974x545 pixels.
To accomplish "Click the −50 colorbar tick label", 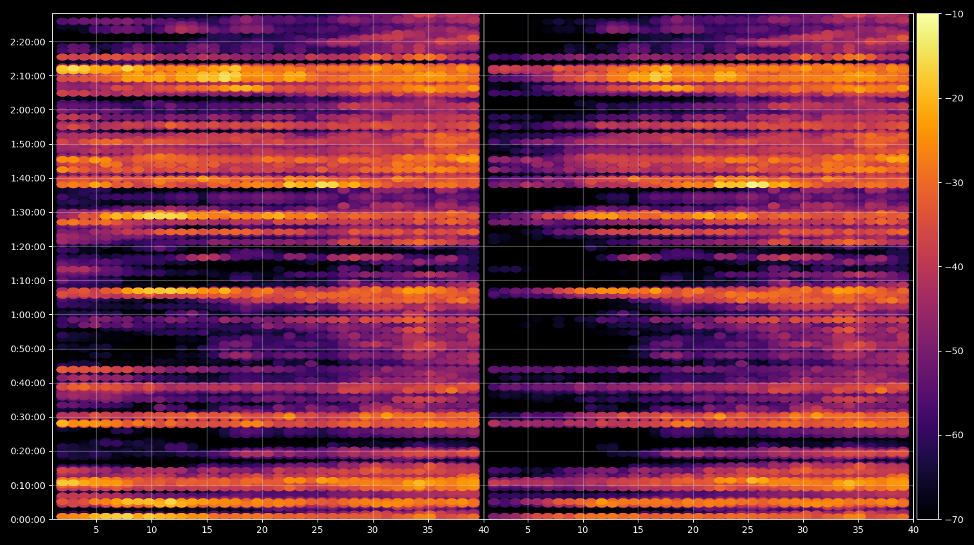I will tap(954, 351).
